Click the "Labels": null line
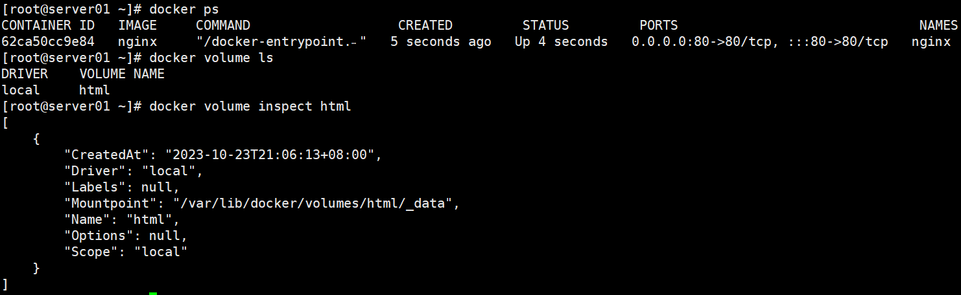This screenshot has height=295, width=961. (x=122, y=187)
